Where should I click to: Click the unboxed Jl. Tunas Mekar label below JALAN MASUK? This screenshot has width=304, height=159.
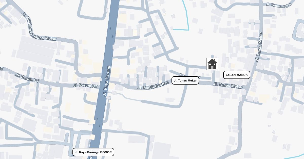click(x=228, y=85)
